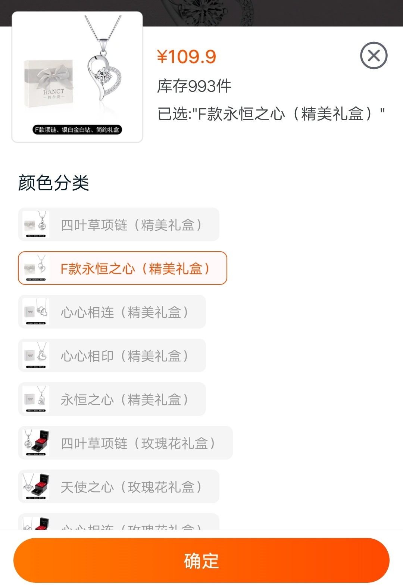The height and width of the screenshot is (585, 403).
Task: Choose 心心相连（精美礼盒）variant
Action: (x=112, y=312)
